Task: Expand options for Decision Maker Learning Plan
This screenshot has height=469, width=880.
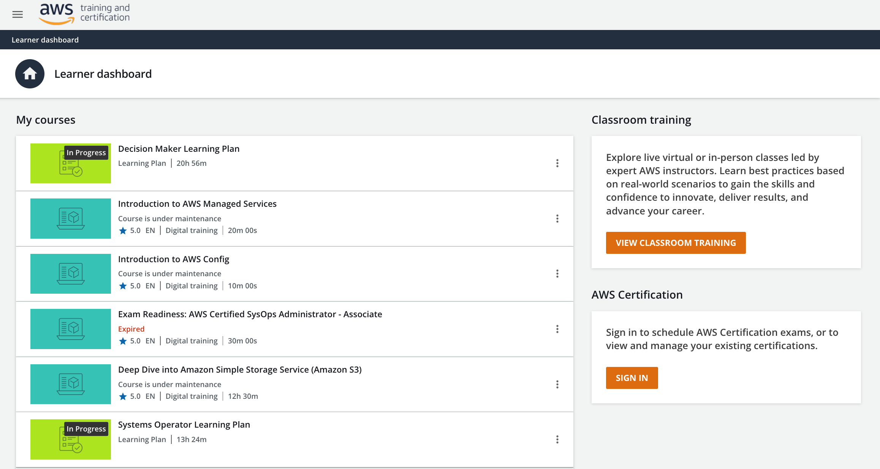Action: [x=557, y=163]
